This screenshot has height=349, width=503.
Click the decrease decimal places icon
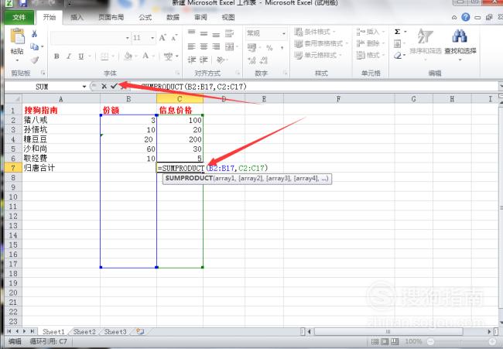(264, 60)
